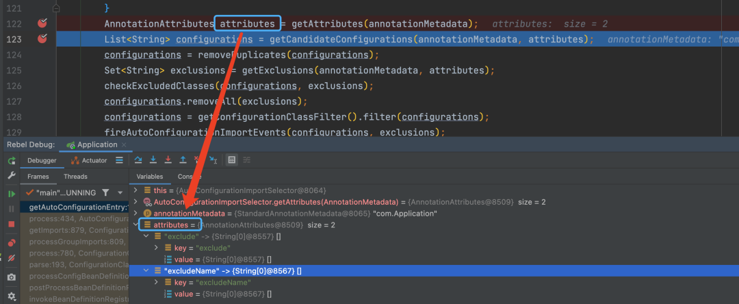Image resolution: width=739 pixels, height=304 pixels.
Task: Switch to the Actuator tab
Action: pyautogui.click(x=89, y=160)
